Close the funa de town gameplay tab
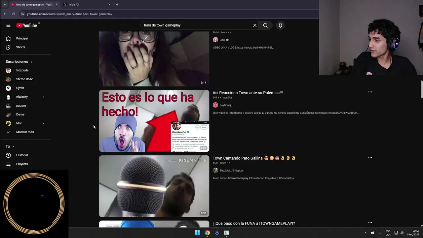The height and width of the screenshot is (238, 423). [x=57, y=5]
